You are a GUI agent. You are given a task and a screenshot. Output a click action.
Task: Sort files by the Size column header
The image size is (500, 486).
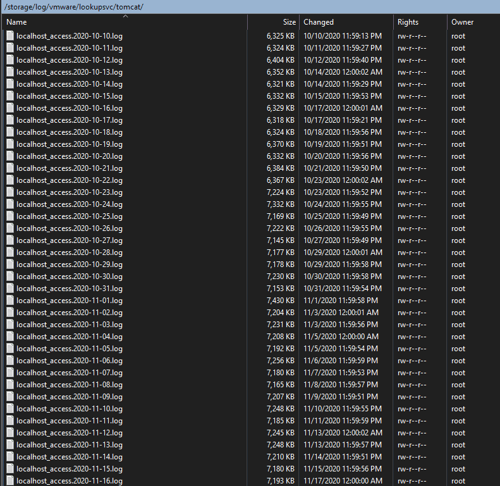[x=273, y=22]
